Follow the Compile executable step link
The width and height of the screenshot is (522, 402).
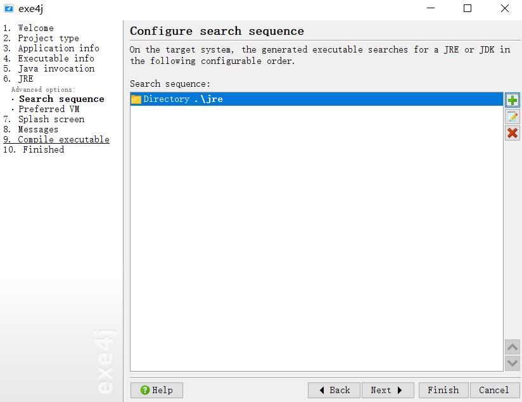(56, 139)
